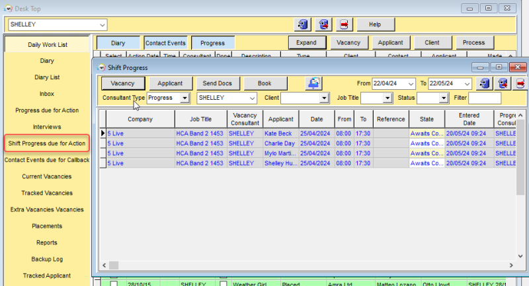529x286 pixels.
Task: Open the Job Title filter dropdown
Action: click(x=387, y=98)
